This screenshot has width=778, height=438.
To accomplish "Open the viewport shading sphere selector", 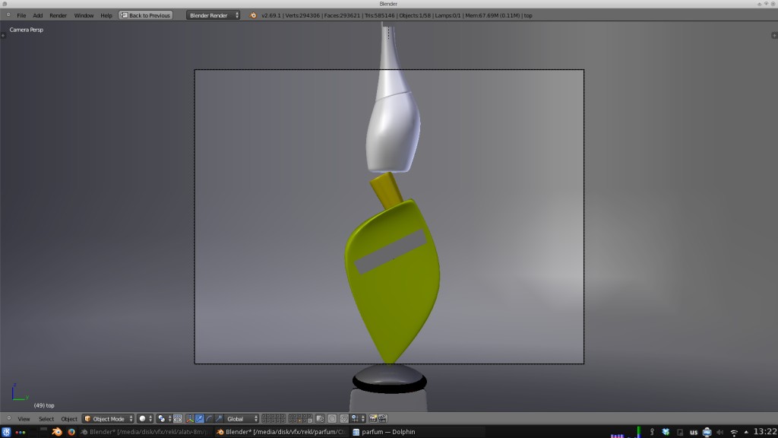I will pos(142,418).
